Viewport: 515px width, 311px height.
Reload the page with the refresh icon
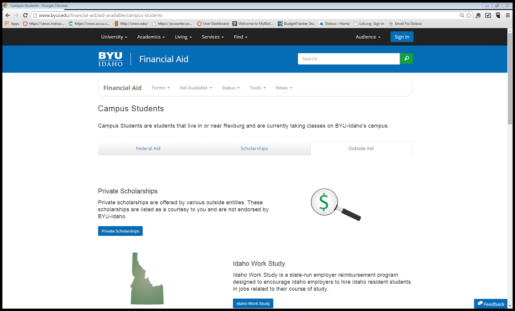click(25, 15)
